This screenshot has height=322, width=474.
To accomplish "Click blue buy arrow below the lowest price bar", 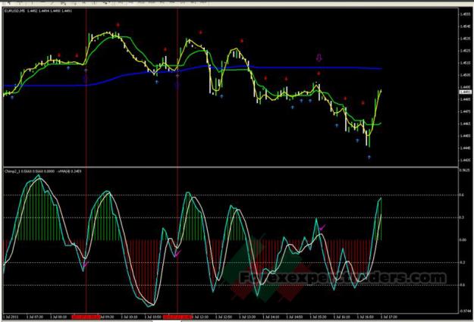I will point(369,158).
